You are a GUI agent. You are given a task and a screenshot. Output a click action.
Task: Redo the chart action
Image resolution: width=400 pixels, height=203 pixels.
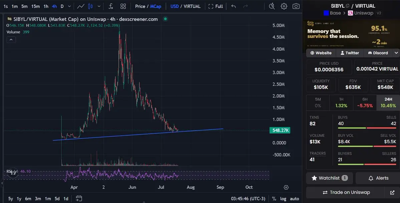(x=246, y=6)
